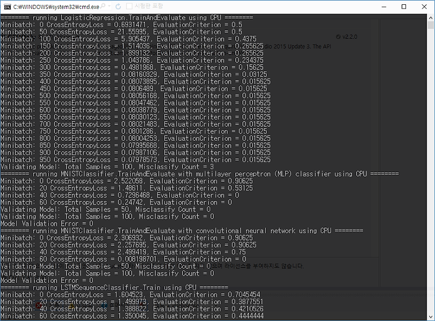Click the C:\WINDOWS\system32\cmd.exe title text
435x321 pixels.
click(x=56, y=7)
